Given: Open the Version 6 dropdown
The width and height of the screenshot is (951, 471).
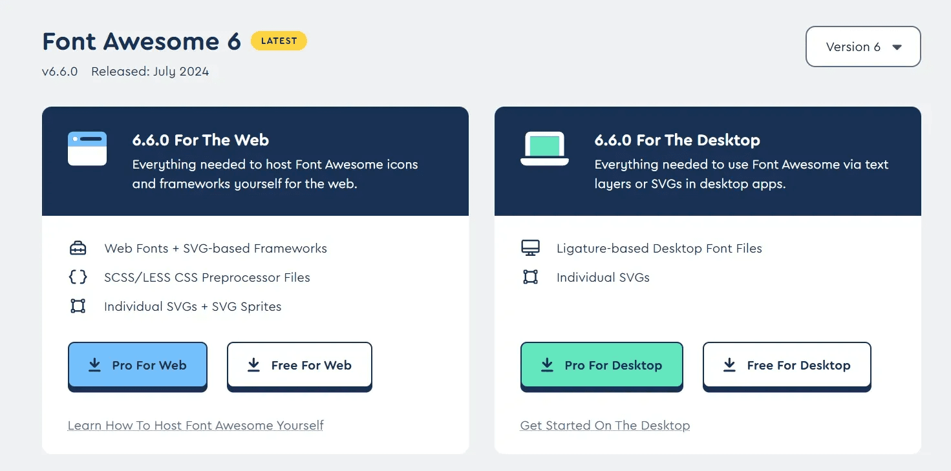Looking at the screenshot, I should tap(863, 47).
